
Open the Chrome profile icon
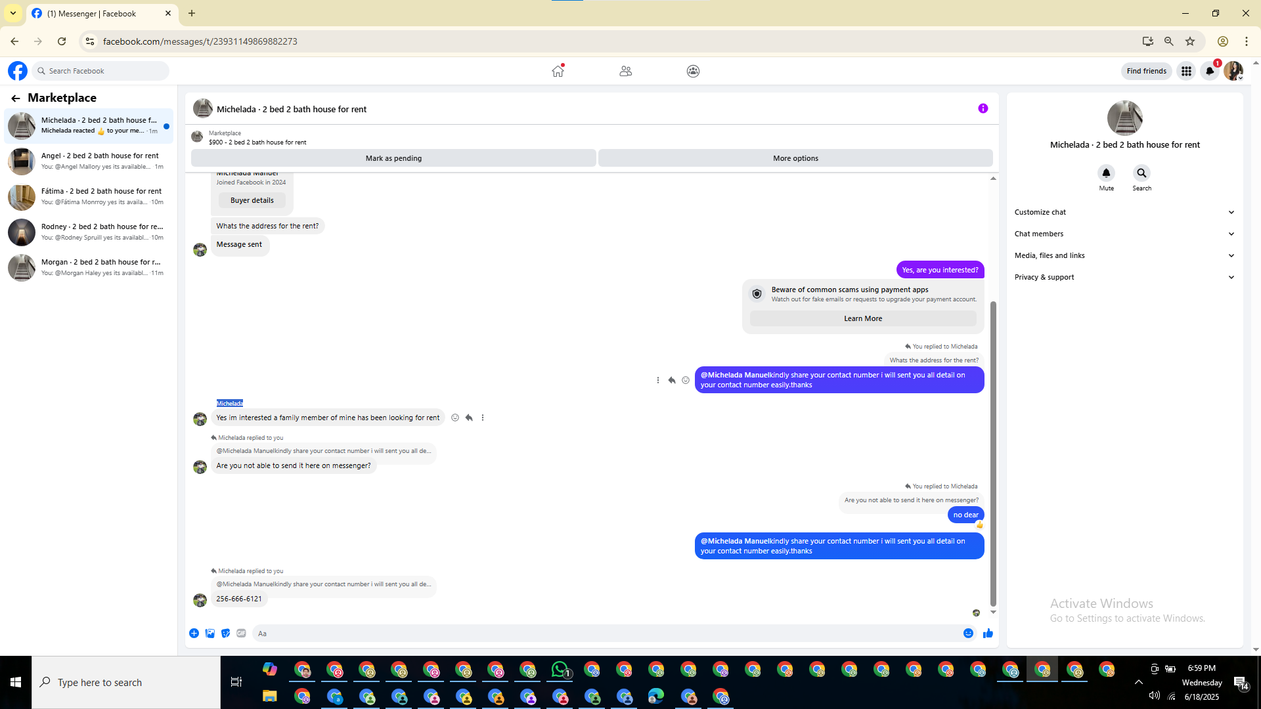point(1223,41)
